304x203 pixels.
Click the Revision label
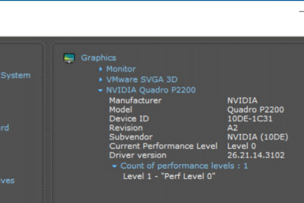[x=126, y=128]
